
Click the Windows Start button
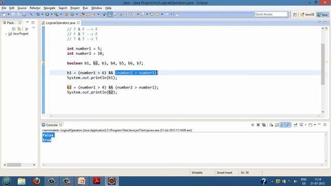click(x=7, y=181)
